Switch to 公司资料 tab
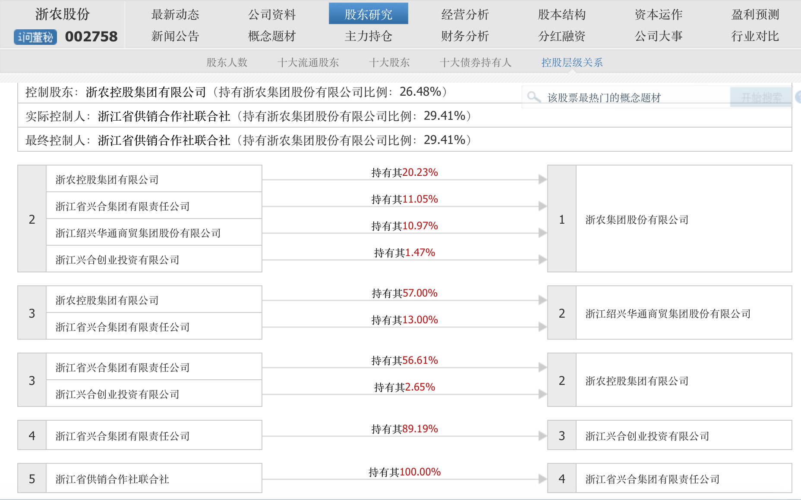Viewport: 801px width, 500px height. click(272, 15)
